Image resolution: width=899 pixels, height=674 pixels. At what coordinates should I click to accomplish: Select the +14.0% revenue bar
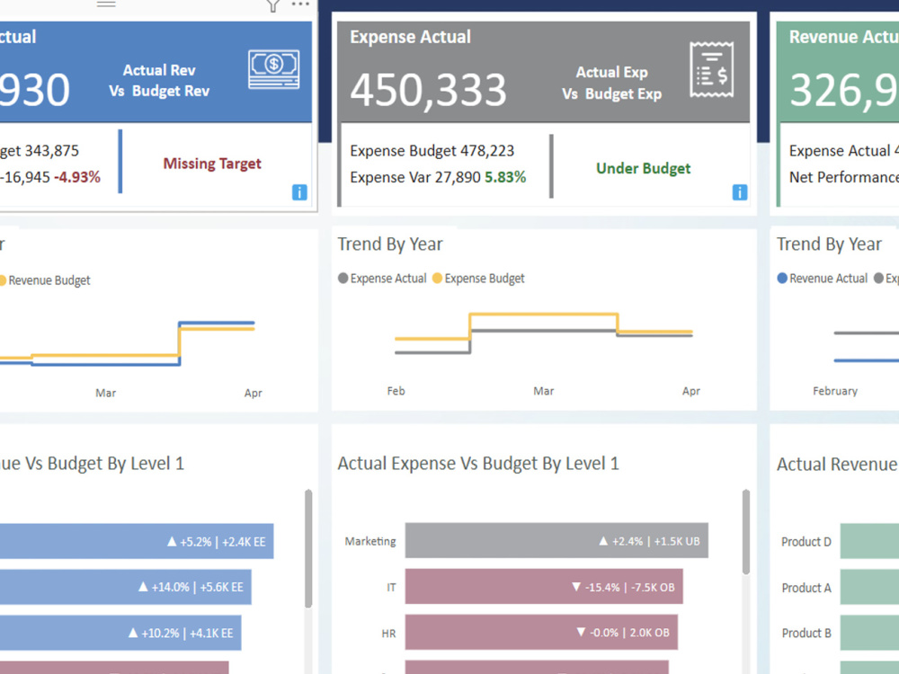(126, 587)
